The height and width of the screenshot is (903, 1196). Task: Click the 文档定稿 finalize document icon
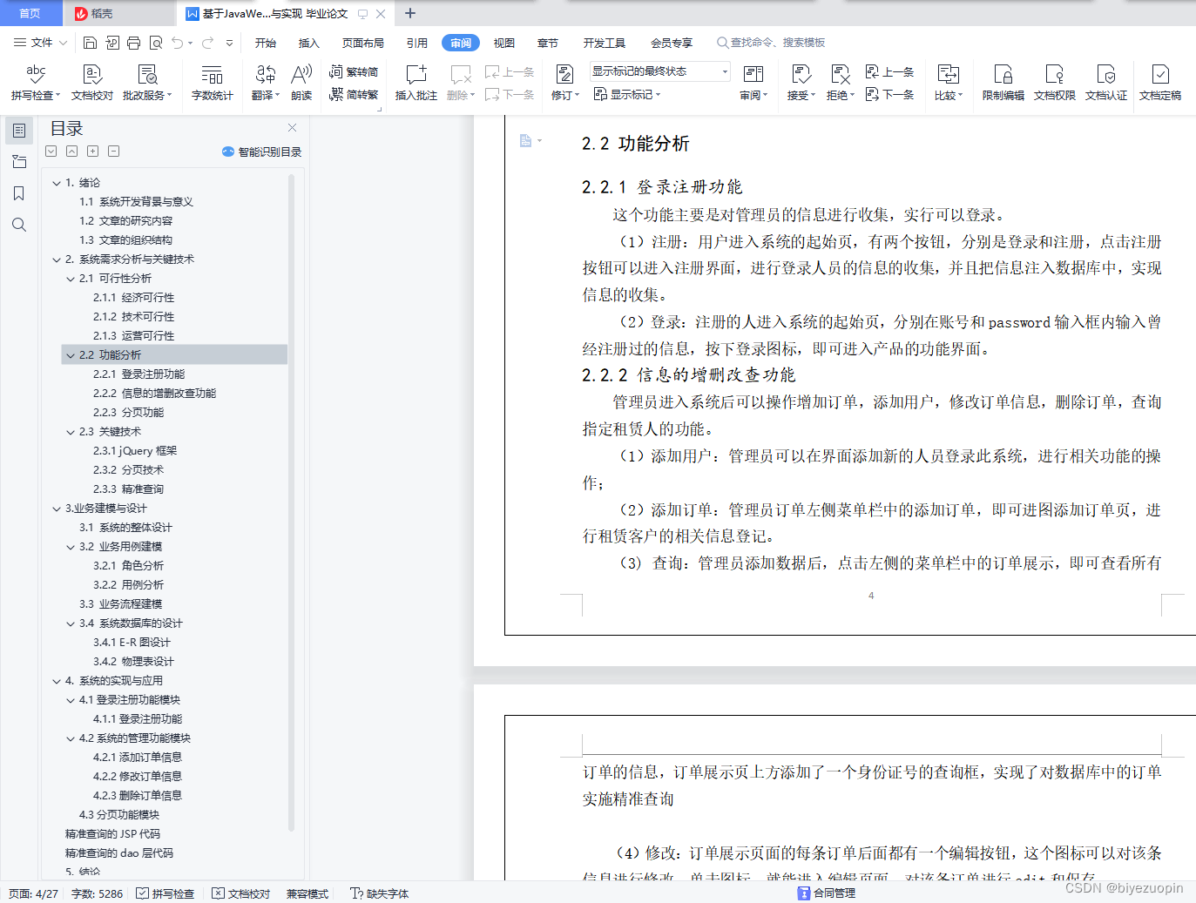[x=1160, y=83]
